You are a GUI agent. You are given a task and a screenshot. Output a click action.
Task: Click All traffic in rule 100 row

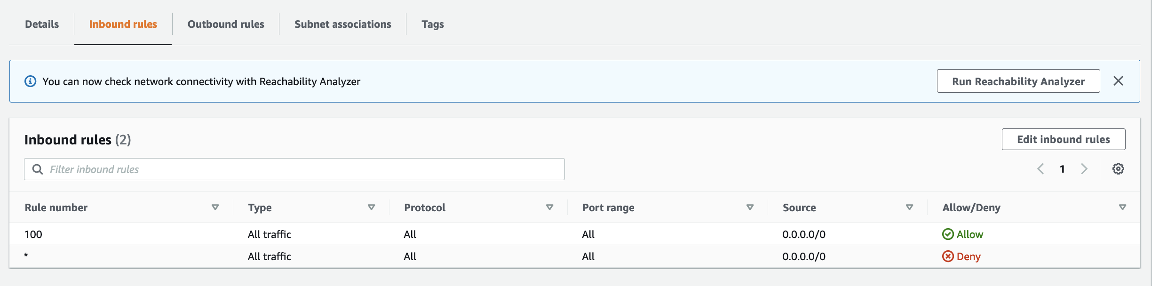click(270, 234)
